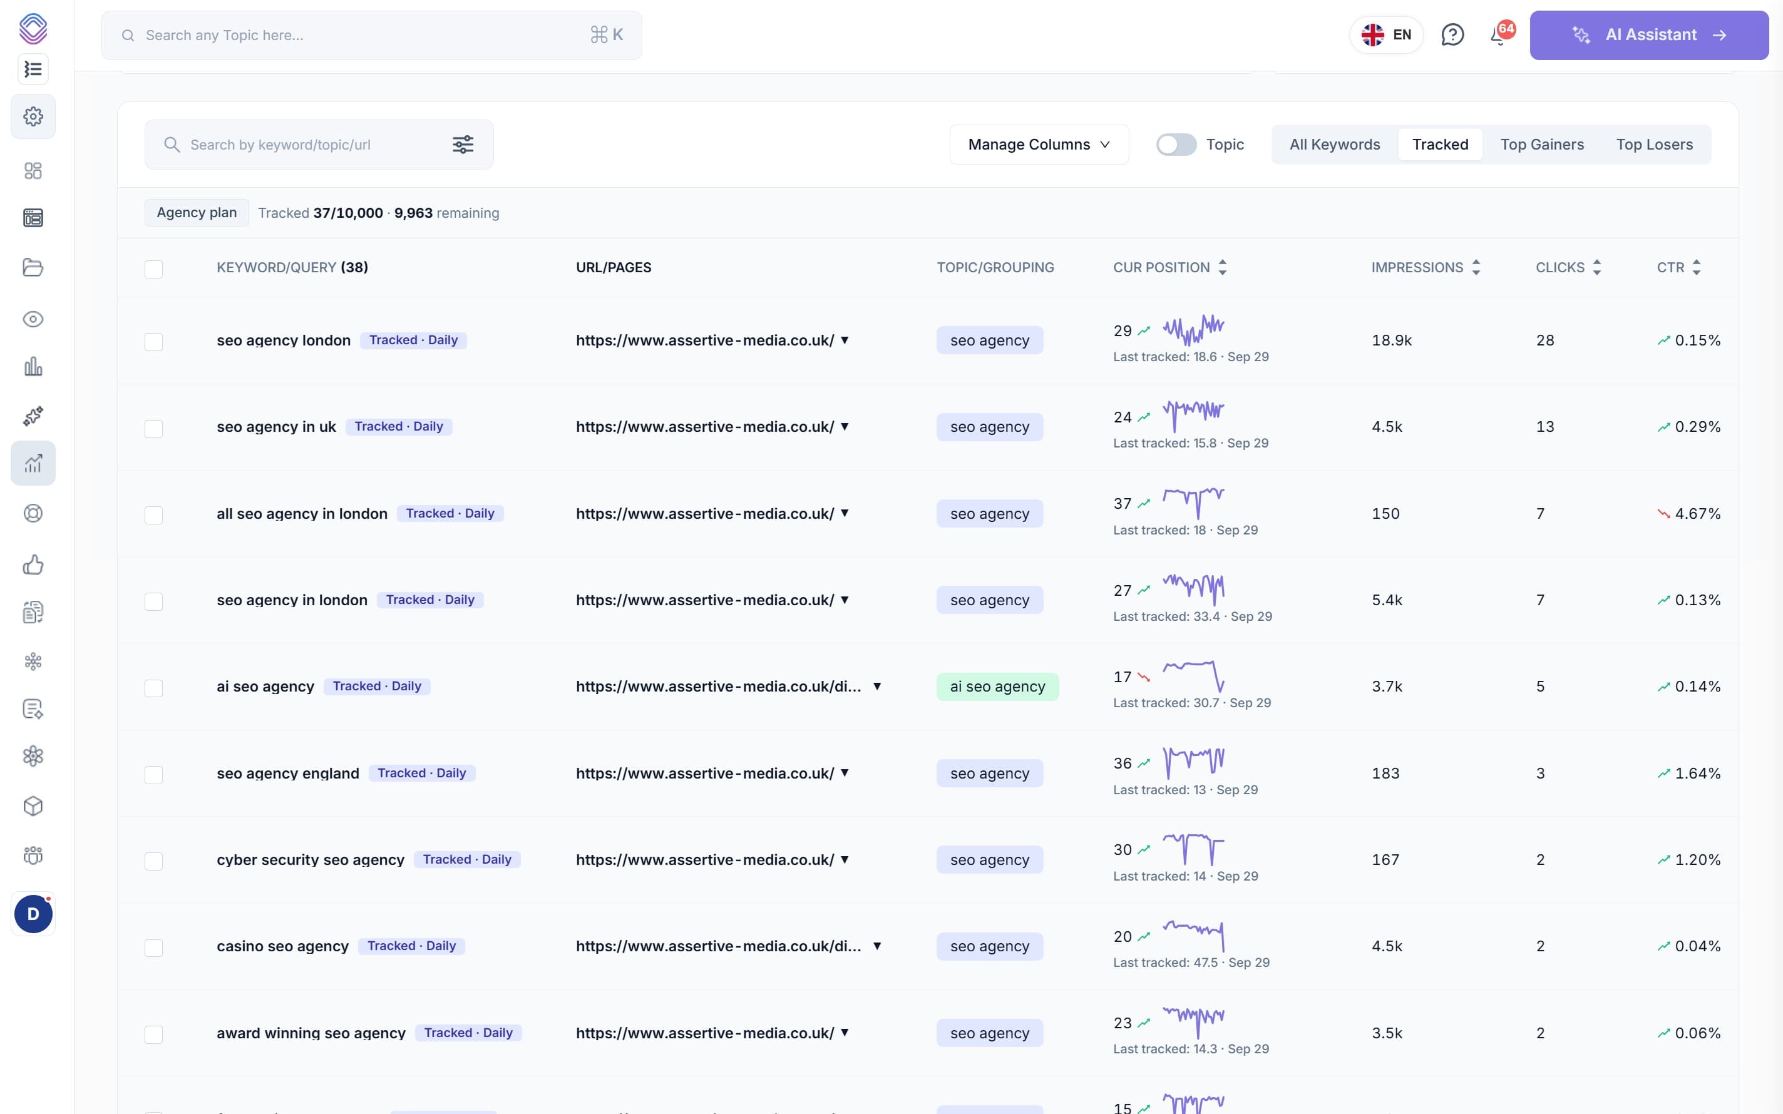This screenshot has height=1114, width=1783.
Task: Open the bar chart icon in sidebar
Action: (x=33, y=366)
